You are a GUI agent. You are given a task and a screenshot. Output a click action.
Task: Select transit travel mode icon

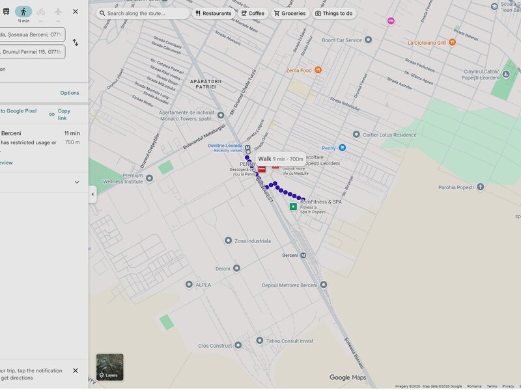click(6, 12)
